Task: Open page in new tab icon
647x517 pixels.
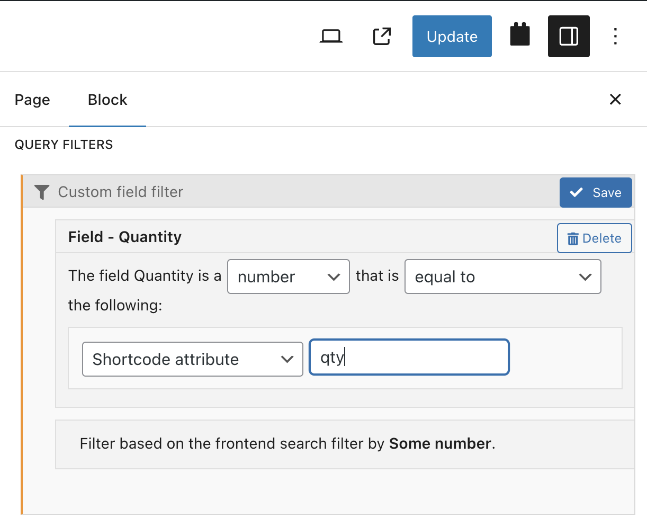Action: [382, 36]
